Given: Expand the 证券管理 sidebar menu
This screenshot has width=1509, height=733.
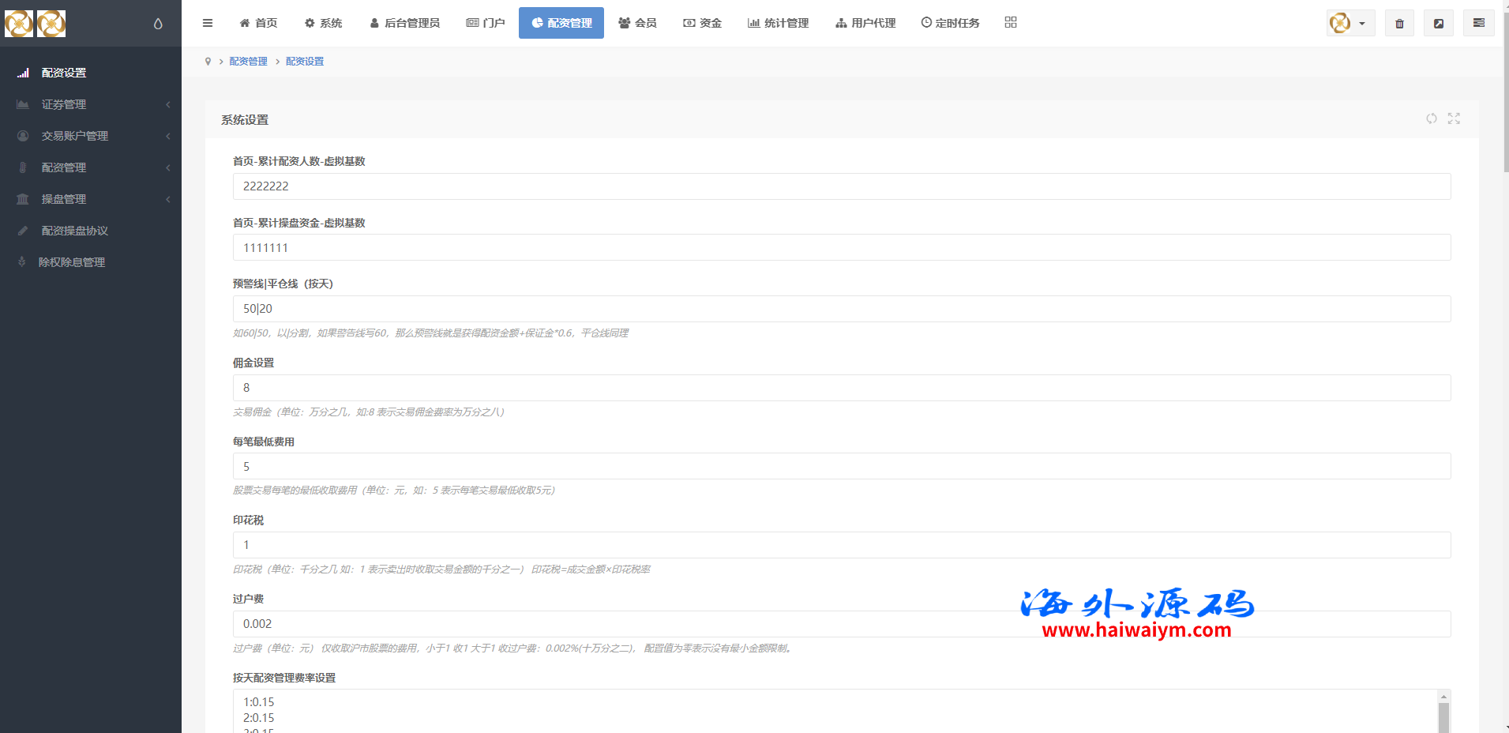Looking at the screenshot, I should click(91, 104).
